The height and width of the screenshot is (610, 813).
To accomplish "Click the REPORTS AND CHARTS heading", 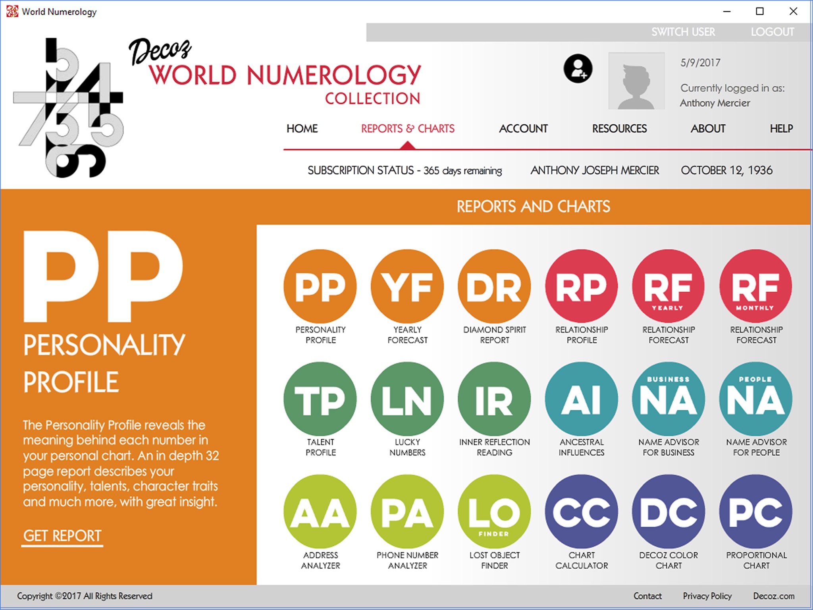I will pos(533,207).
